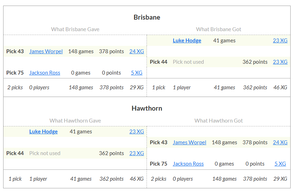Click 5 XG link in What Hawthorn Got
This screenshot has height=195, width=298.
[280, 164]
